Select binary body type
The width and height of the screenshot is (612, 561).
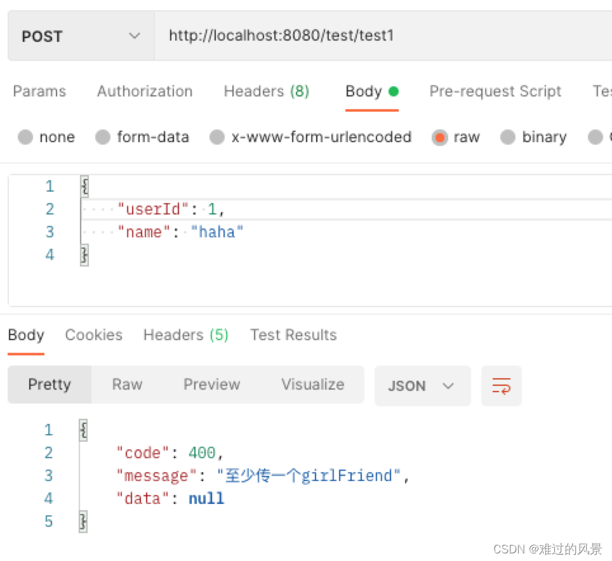533,137
